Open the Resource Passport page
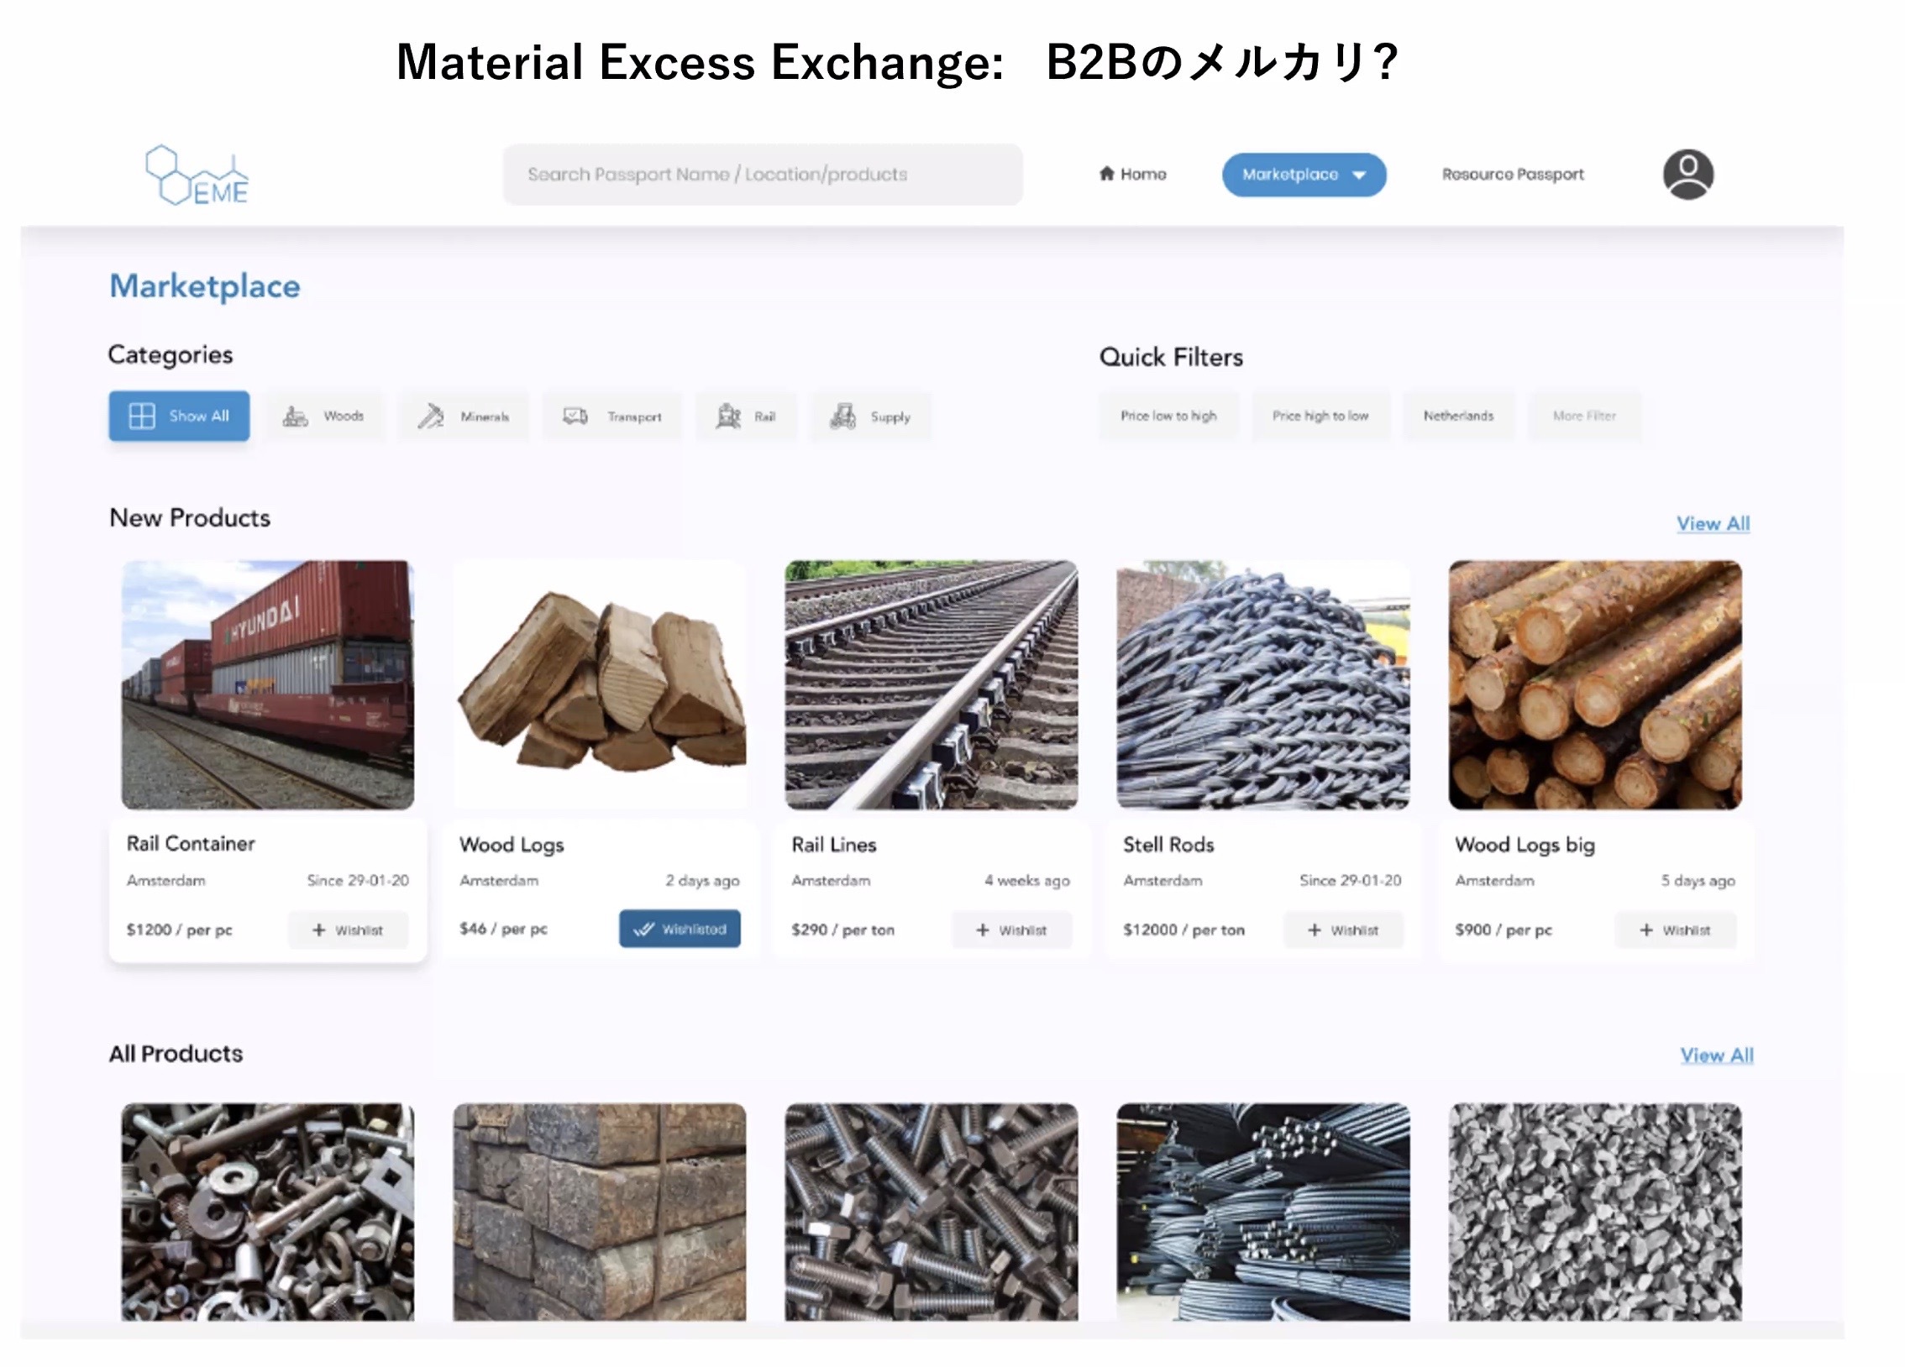 tap(1513, 174)
